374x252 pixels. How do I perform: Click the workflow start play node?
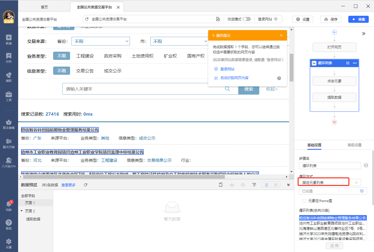(335, 32)
